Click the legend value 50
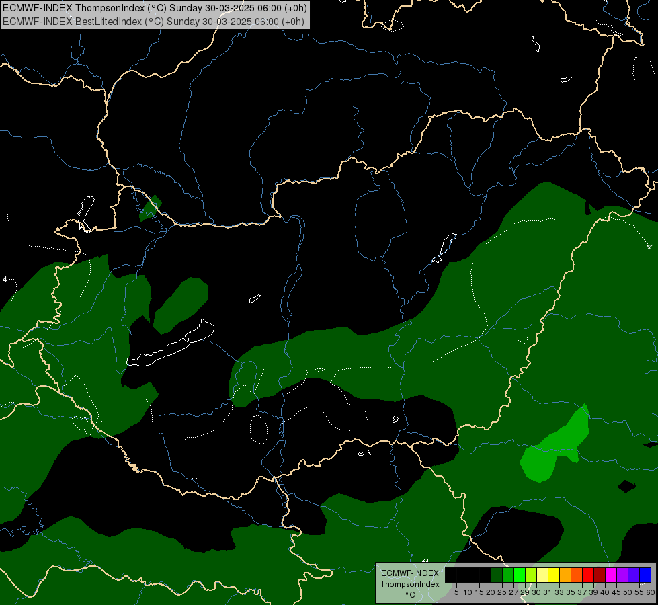Screen dimensions: 658x605 628,592
